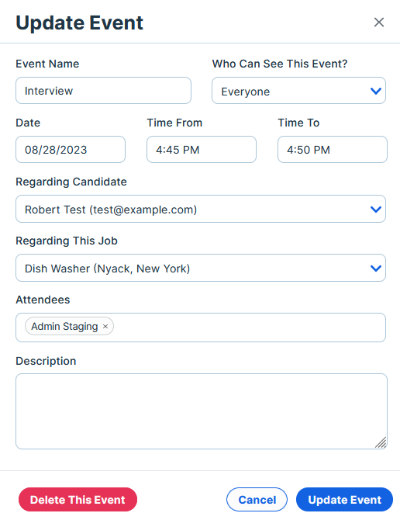This screenshot has height=520, width=400.
Task: Focus the empty Description text area
Action: [x=202, y=411]
